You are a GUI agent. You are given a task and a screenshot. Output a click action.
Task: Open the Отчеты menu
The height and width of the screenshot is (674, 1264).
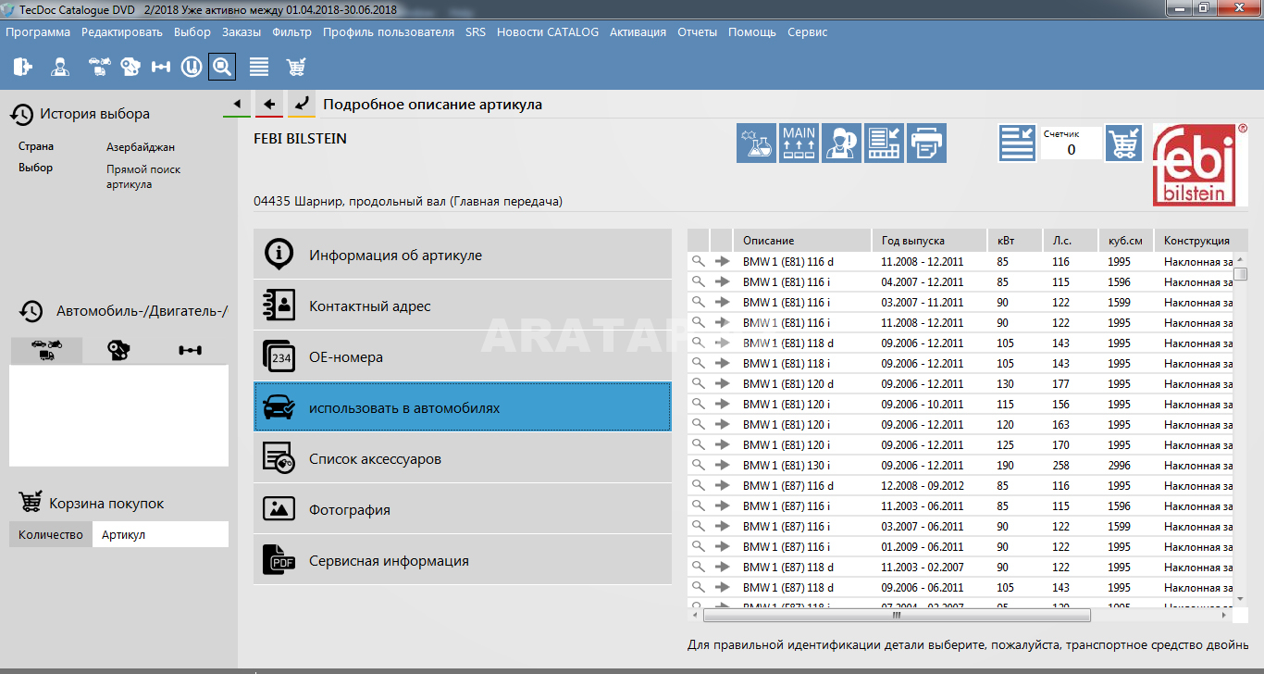(x=698, y=31)
